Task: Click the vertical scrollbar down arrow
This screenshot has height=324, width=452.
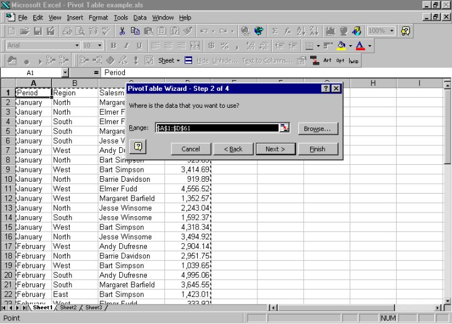Action: [447, 301]
